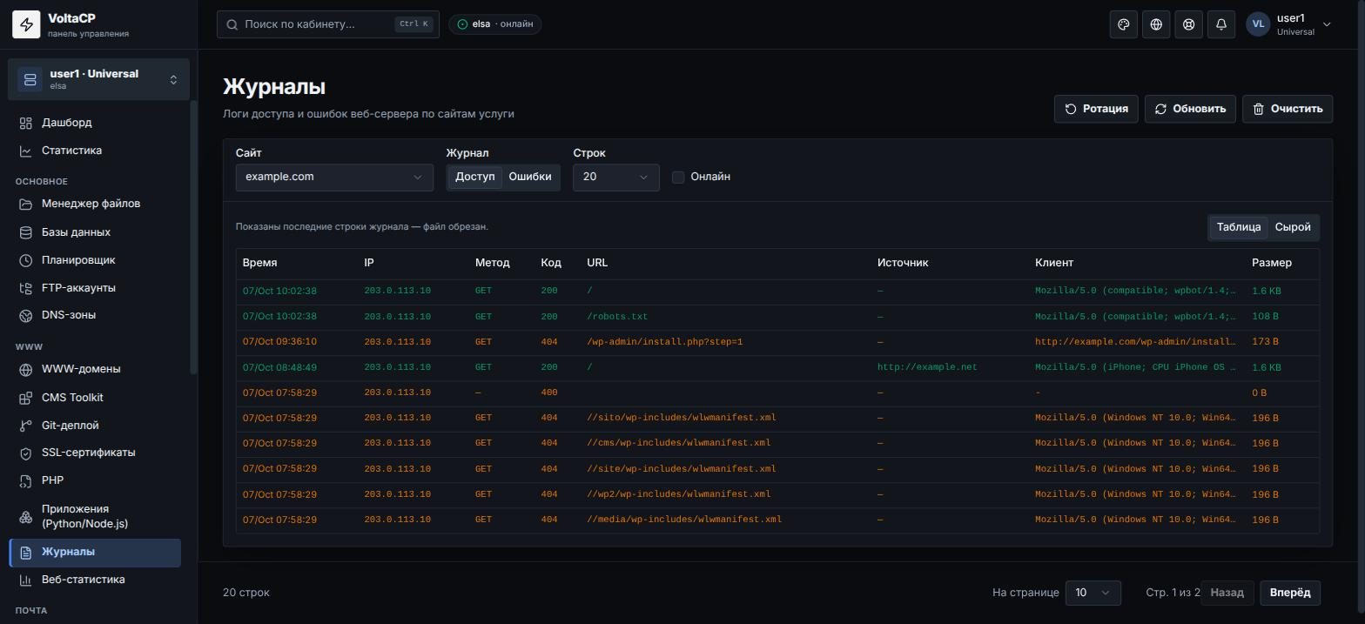Click the Ротация button
Viewport: 1365px width, 624px height.
tap(1096, 109)
